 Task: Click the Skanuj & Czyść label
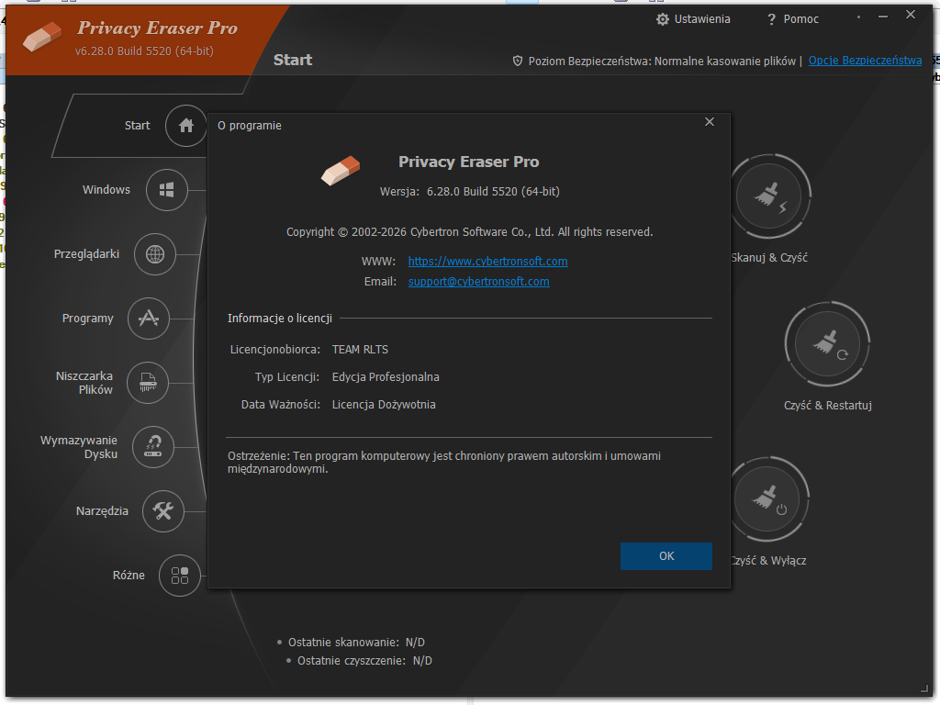[769, 258]
